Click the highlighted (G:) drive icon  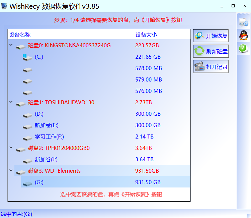27,182
